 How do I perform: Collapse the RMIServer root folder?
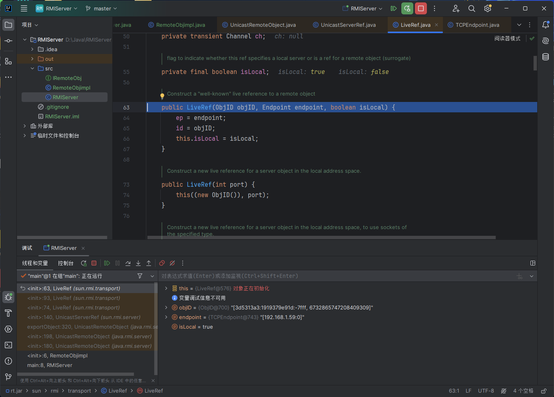(25, 40)
